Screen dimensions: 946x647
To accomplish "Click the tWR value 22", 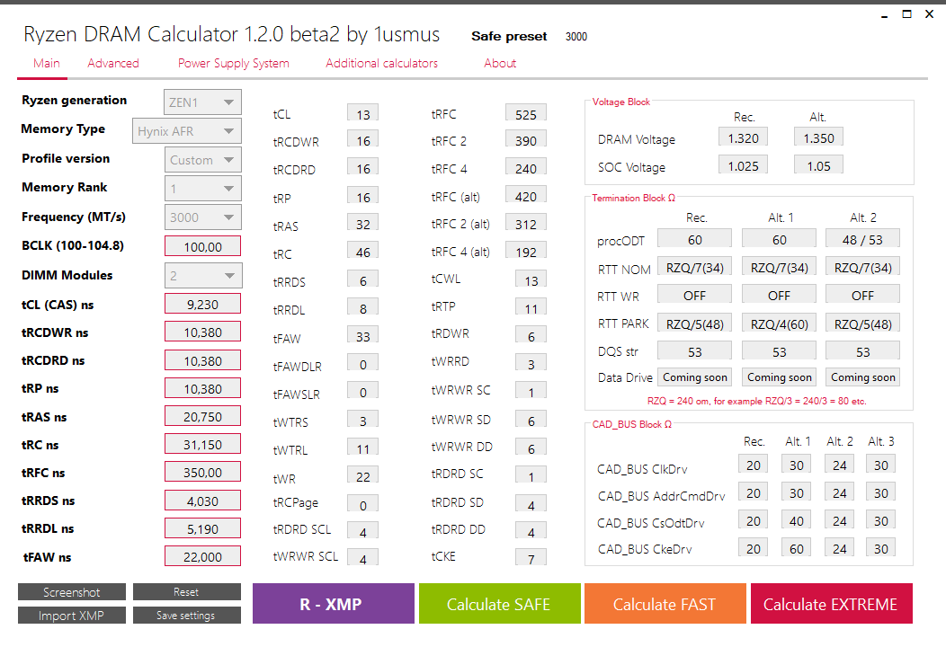I will pyautogui.click(x=363, y=475).
